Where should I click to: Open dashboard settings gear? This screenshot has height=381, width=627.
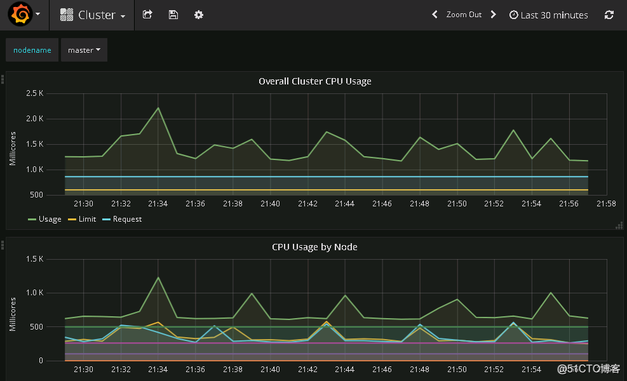click(198, 15)
